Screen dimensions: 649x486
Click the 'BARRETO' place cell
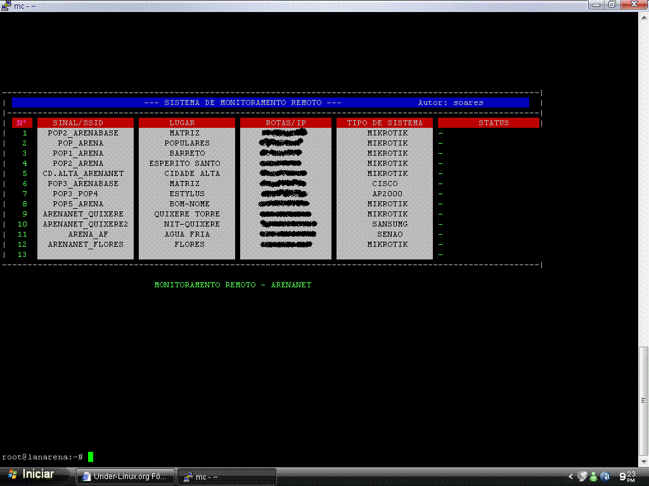pos(187,153)
